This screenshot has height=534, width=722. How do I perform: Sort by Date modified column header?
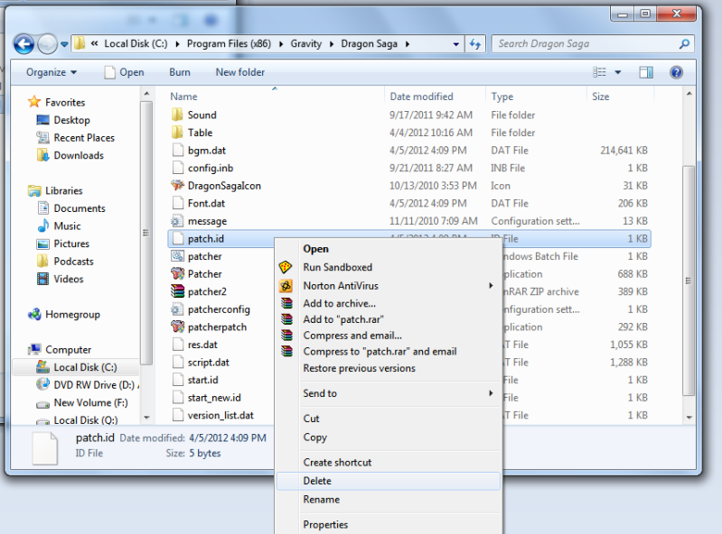click(421, 97)
